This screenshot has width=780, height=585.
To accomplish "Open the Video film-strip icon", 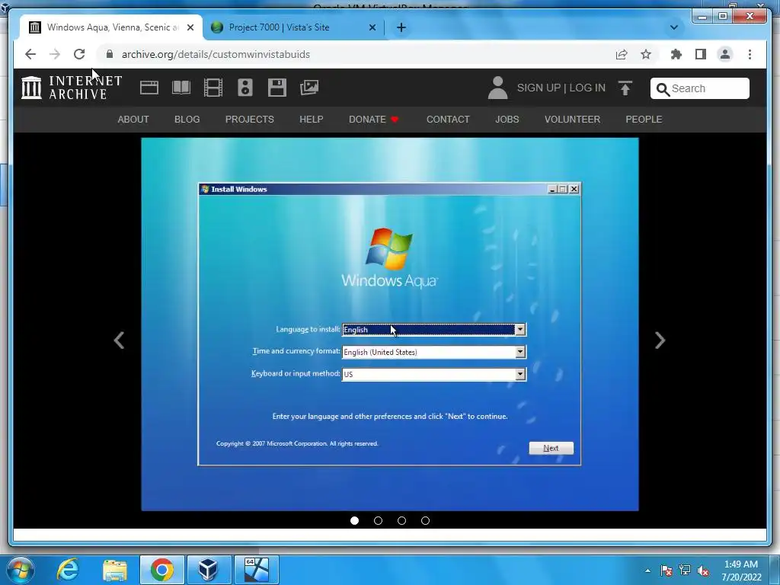I will click(x=213, y=88).
